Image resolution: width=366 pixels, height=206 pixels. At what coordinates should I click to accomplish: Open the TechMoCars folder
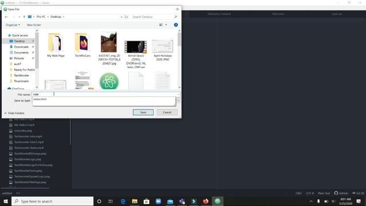tap(82, 45)
